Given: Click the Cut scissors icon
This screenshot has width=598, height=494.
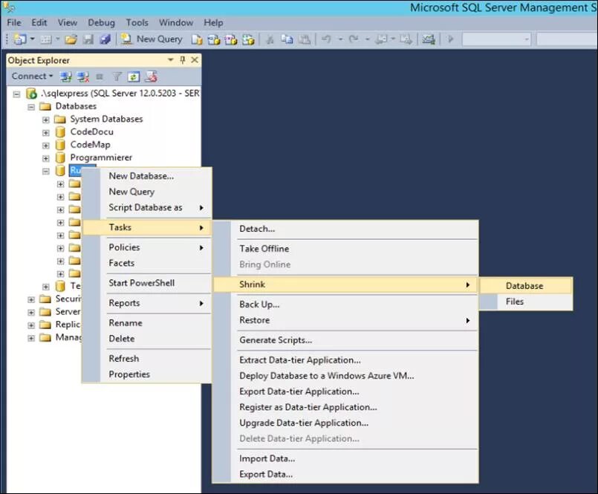Looking at the screenshot, I should (270, 39).
